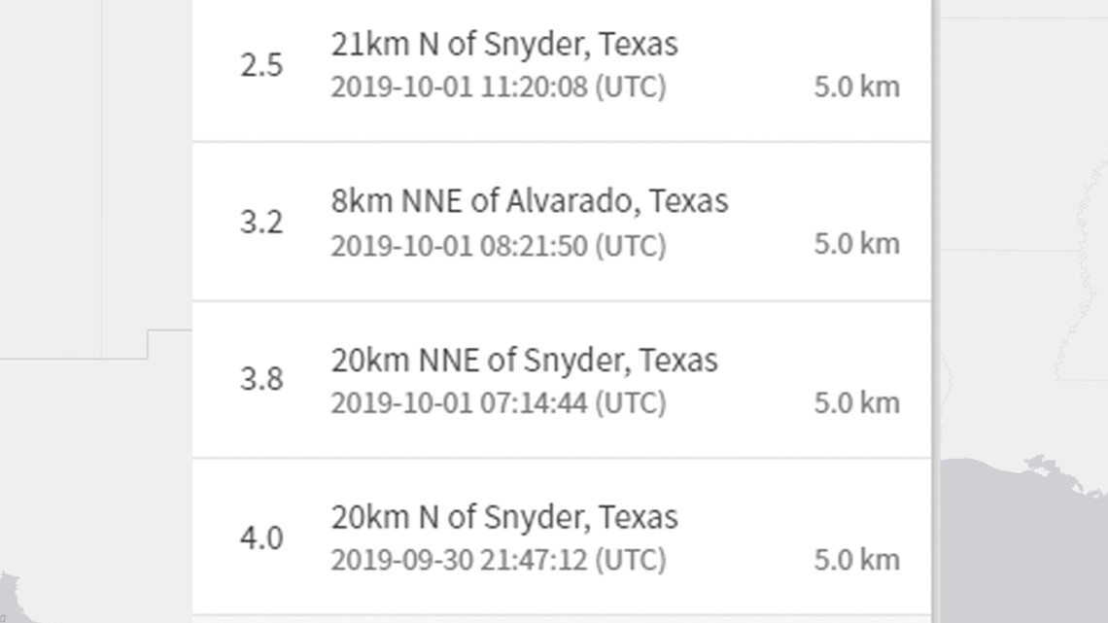Click the magnitude 4.0 value

261,538
